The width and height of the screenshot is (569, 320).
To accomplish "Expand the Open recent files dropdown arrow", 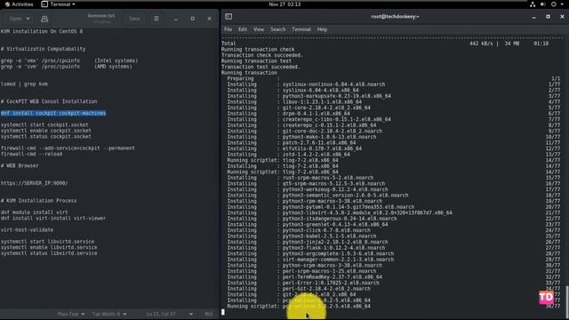I will coord(28,19).
